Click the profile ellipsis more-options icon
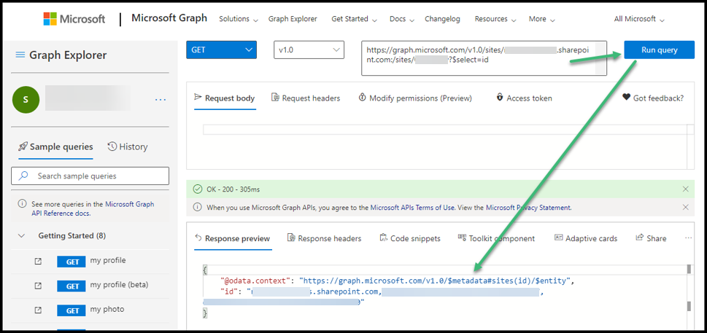This screenshot has height=333, width=707. 161,100
